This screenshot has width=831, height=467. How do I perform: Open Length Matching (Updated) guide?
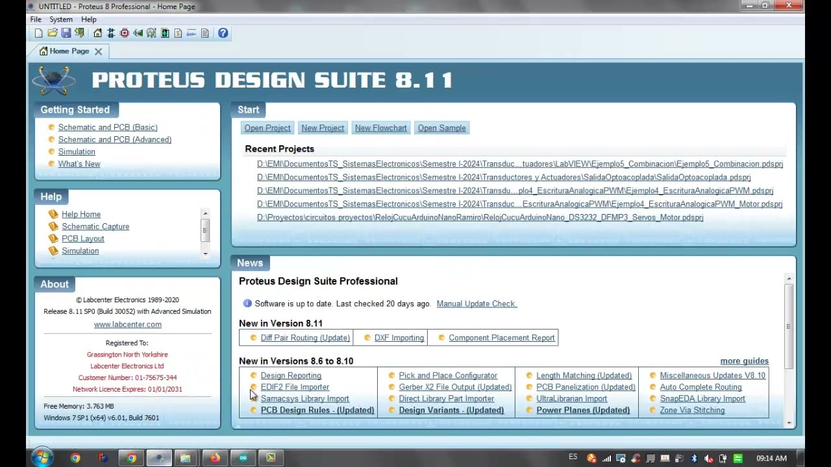tap(584, 376)
